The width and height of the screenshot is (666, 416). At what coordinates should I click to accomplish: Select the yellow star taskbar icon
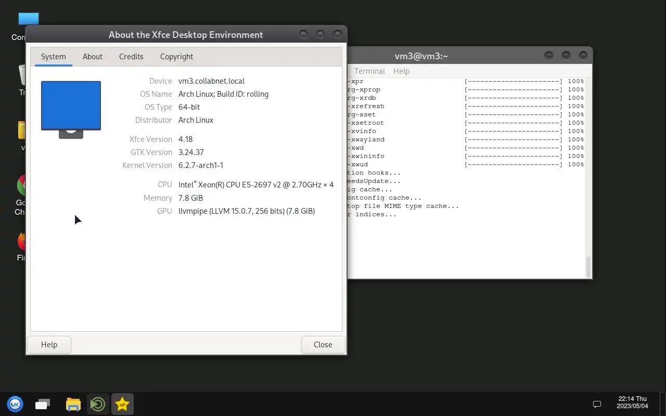pyautogui.click(x=122, y=404)
